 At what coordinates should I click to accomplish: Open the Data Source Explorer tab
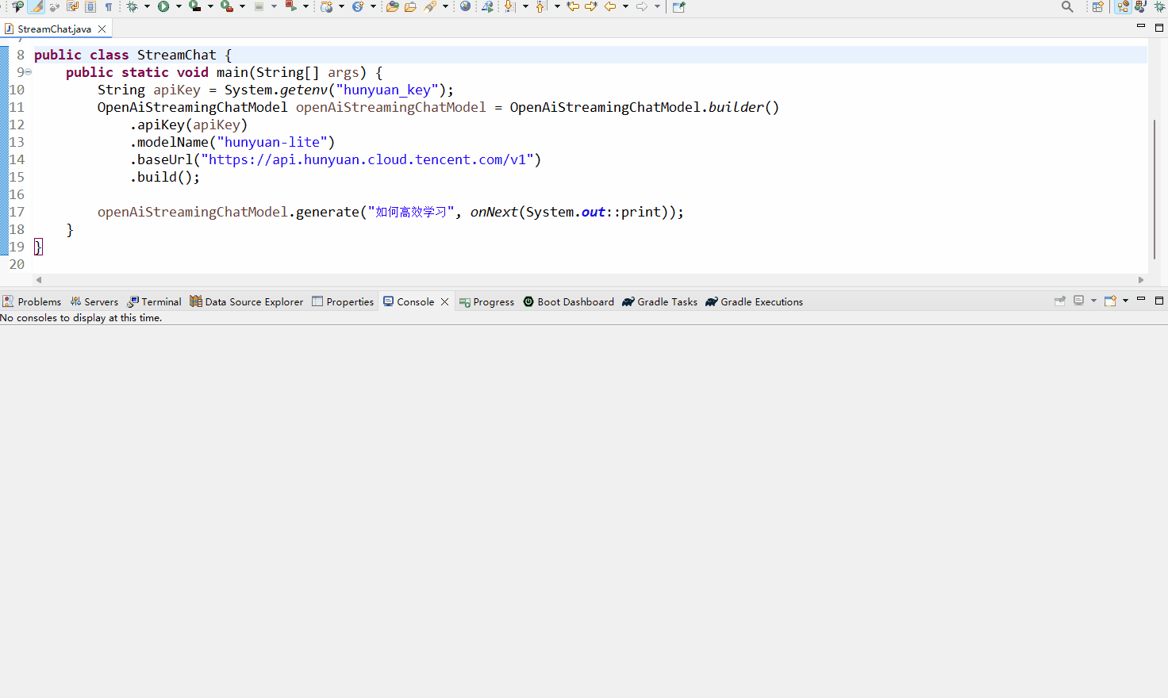[x=247, y=301]
